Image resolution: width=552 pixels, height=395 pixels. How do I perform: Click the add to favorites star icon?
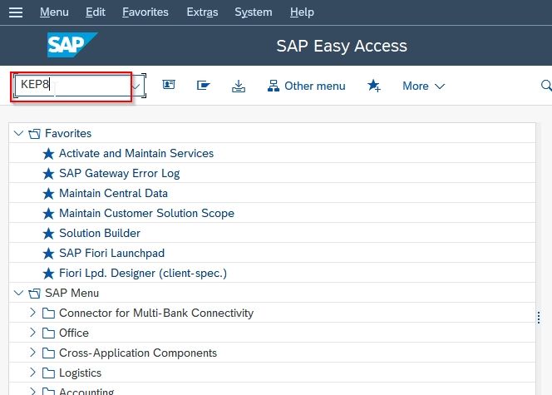(x=373, y=86)
